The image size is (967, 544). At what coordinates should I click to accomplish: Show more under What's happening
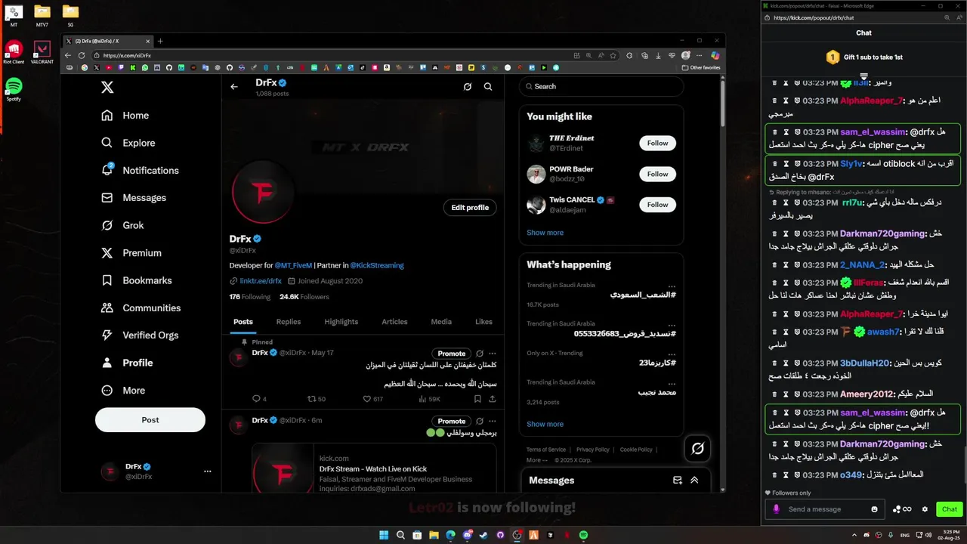coord(545,424)
